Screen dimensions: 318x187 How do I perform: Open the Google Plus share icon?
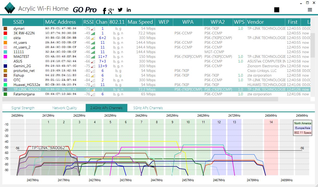[x=111, y=10]
